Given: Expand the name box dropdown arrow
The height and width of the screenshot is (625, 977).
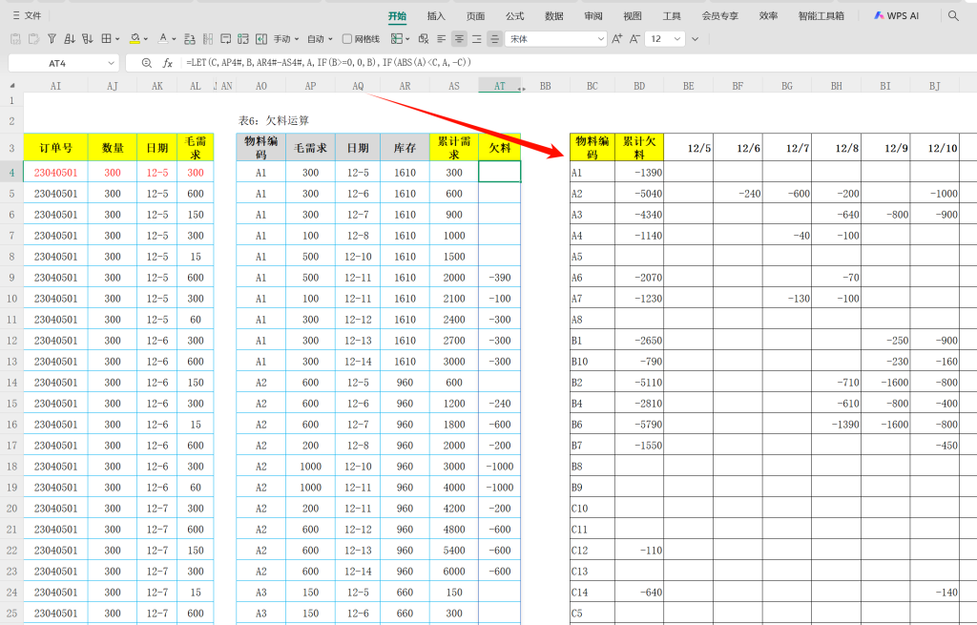Looking at the screenshot, I should click(112, 63).
